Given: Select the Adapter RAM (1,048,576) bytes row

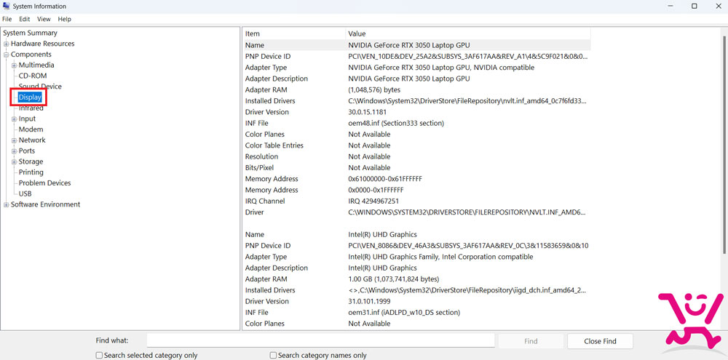Looking at the screenshot, I should (417, 89).
